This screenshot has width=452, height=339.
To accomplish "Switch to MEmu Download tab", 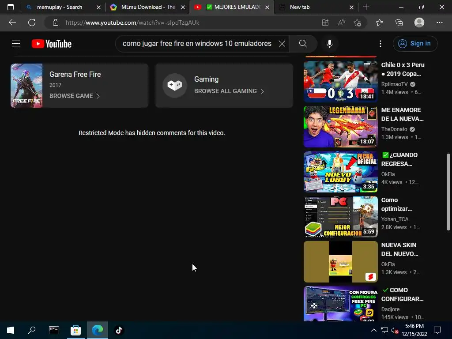I will [148, 7].
